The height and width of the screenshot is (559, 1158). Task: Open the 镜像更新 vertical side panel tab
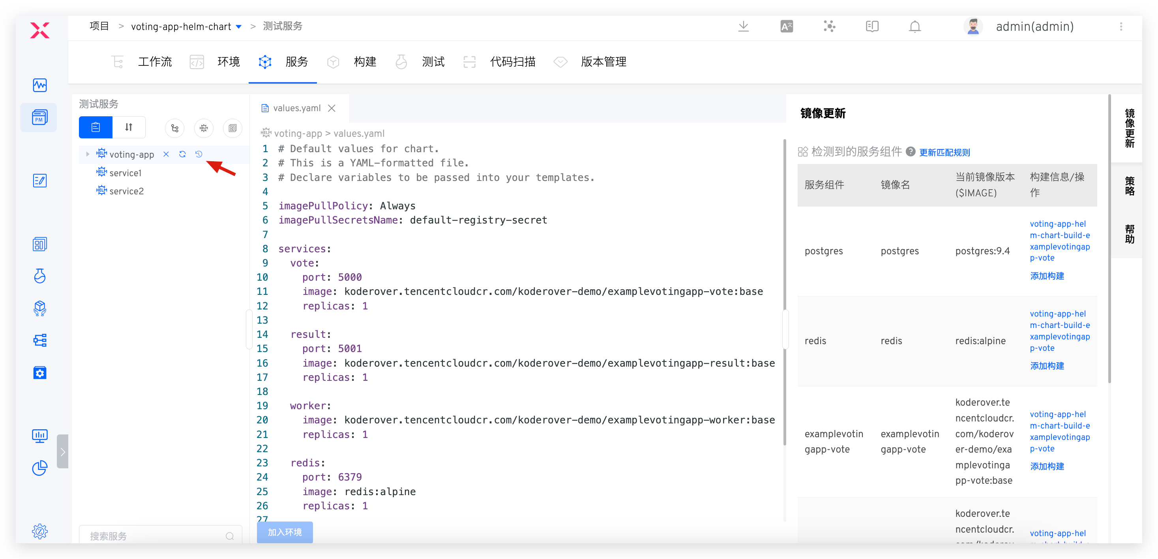tap(1129, 128)
